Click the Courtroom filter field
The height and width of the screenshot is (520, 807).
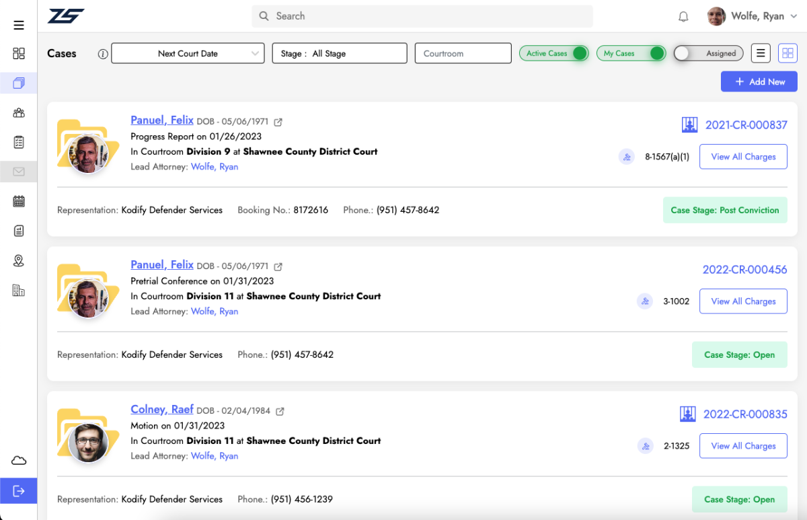point(463,53)
